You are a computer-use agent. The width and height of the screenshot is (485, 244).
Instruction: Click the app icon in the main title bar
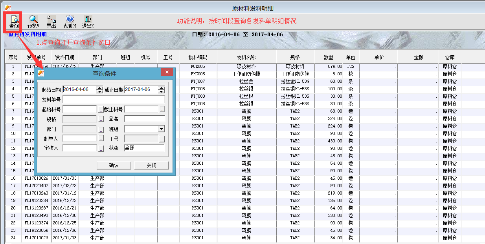pos(7,7)
